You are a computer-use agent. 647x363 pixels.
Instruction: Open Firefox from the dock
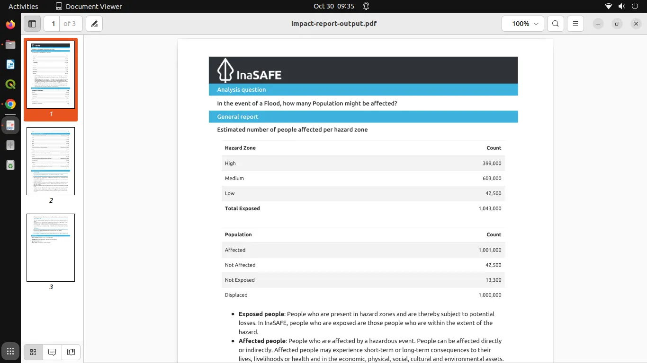(10, 25)
